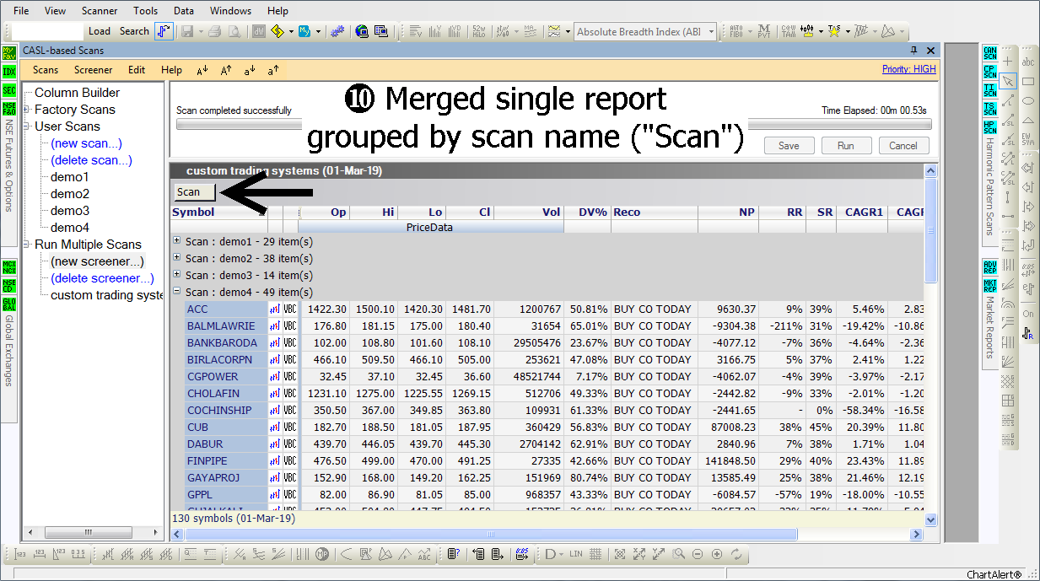Click the 52w HiLo toolbar icon
This screenshot has width=1040, height=581.
point(480,31)
